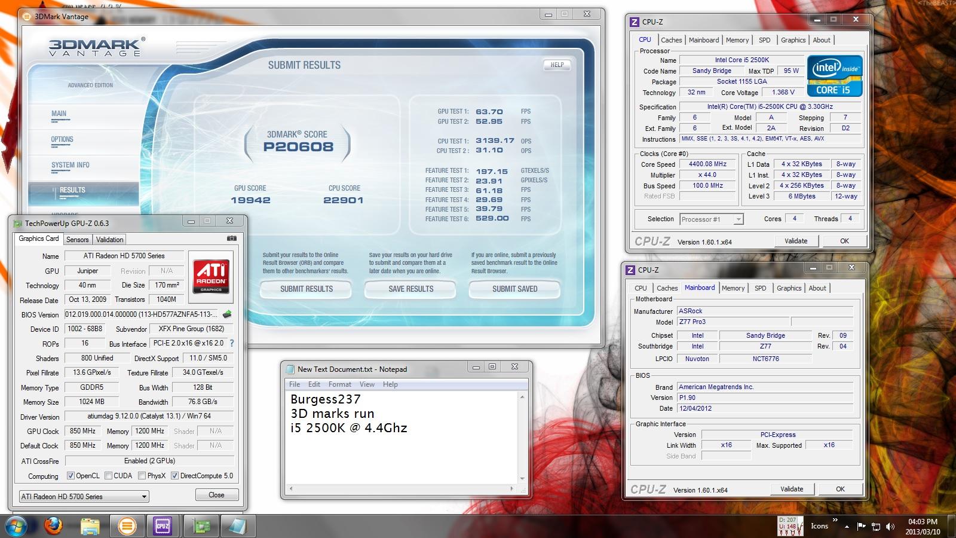Open Windows Explorer from the taskbar
Viewport: 956px width, 538px height.
(x=90, y=526)
